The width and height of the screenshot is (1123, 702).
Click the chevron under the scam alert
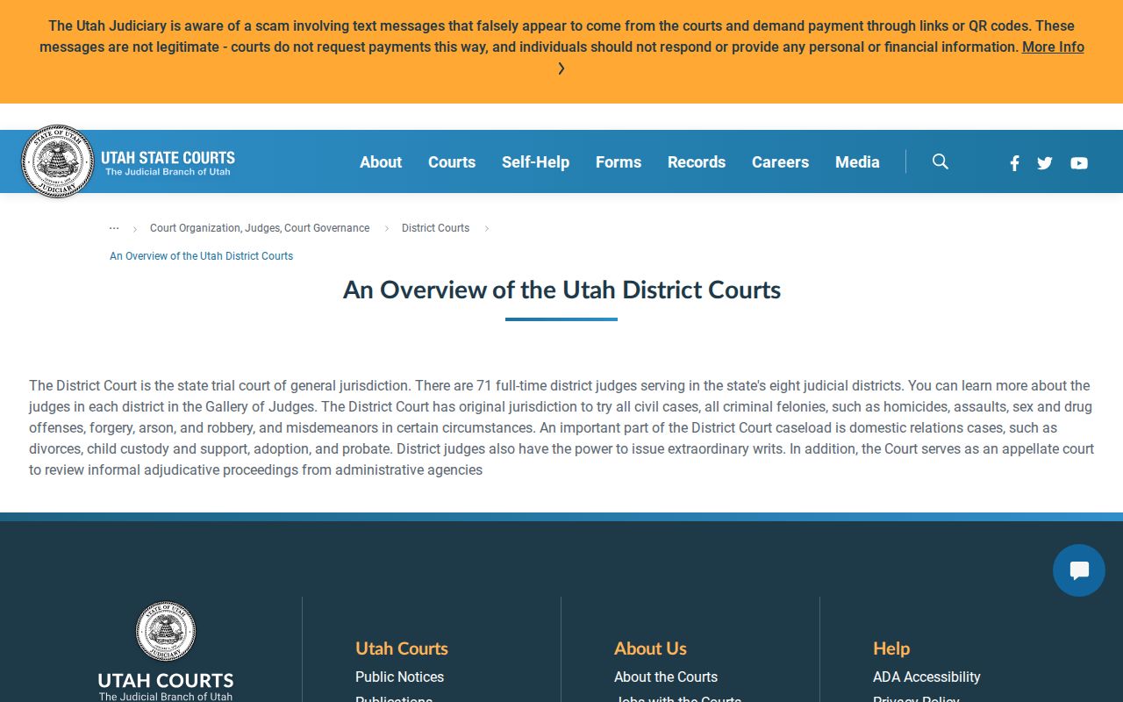(561, 68)
